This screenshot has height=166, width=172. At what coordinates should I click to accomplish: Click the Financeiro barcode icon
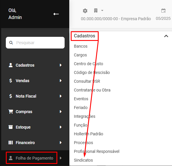coord(11,143)
